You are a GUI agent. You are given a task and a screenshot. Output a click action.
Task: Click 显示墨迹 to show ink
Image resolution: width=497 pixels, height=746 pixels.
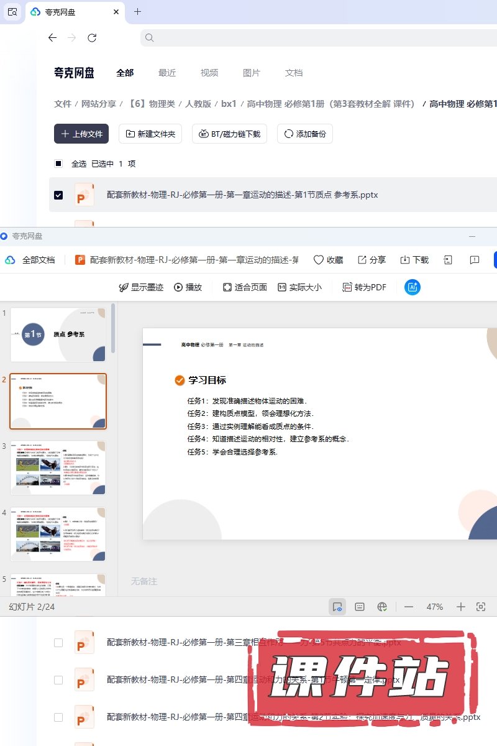pos(141,287)
